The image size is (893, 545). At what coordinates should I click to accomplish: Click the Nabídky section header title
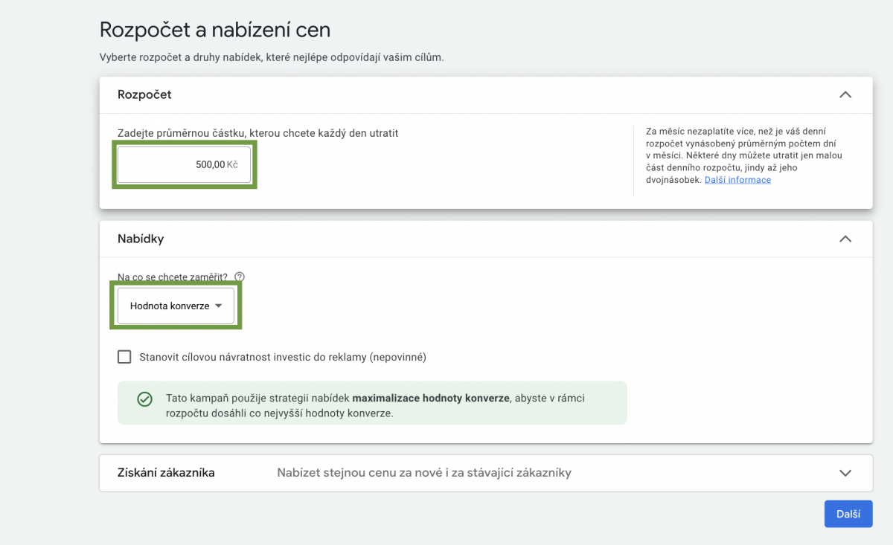pos(141,239)
